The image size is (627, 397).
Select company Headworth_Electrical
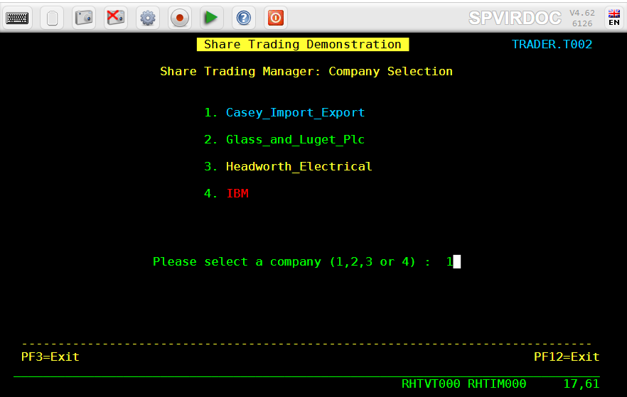click(x=299, y=167)
